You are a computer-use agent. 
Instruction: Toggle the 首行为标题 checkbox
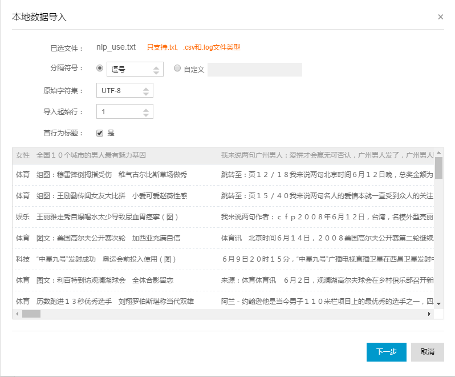pyautogui.click(x=100, y=133)
